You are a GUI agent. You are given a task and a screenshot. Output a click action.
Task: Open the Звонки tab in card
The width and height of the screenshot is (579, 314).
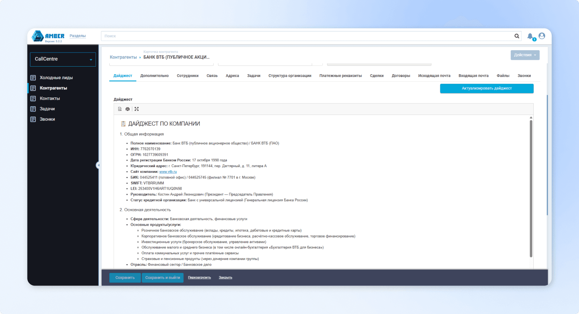pyautogui.click(x=524, y=76)
